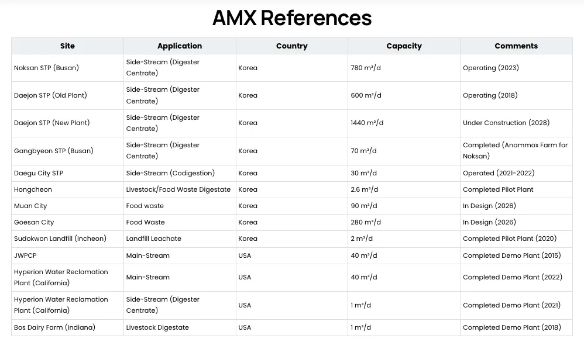Click the AMX References page heading

291,18
